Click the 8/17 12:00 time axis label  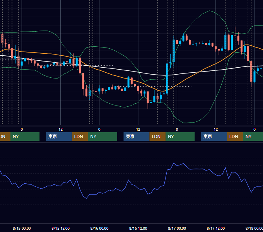(x=216, y=228)
